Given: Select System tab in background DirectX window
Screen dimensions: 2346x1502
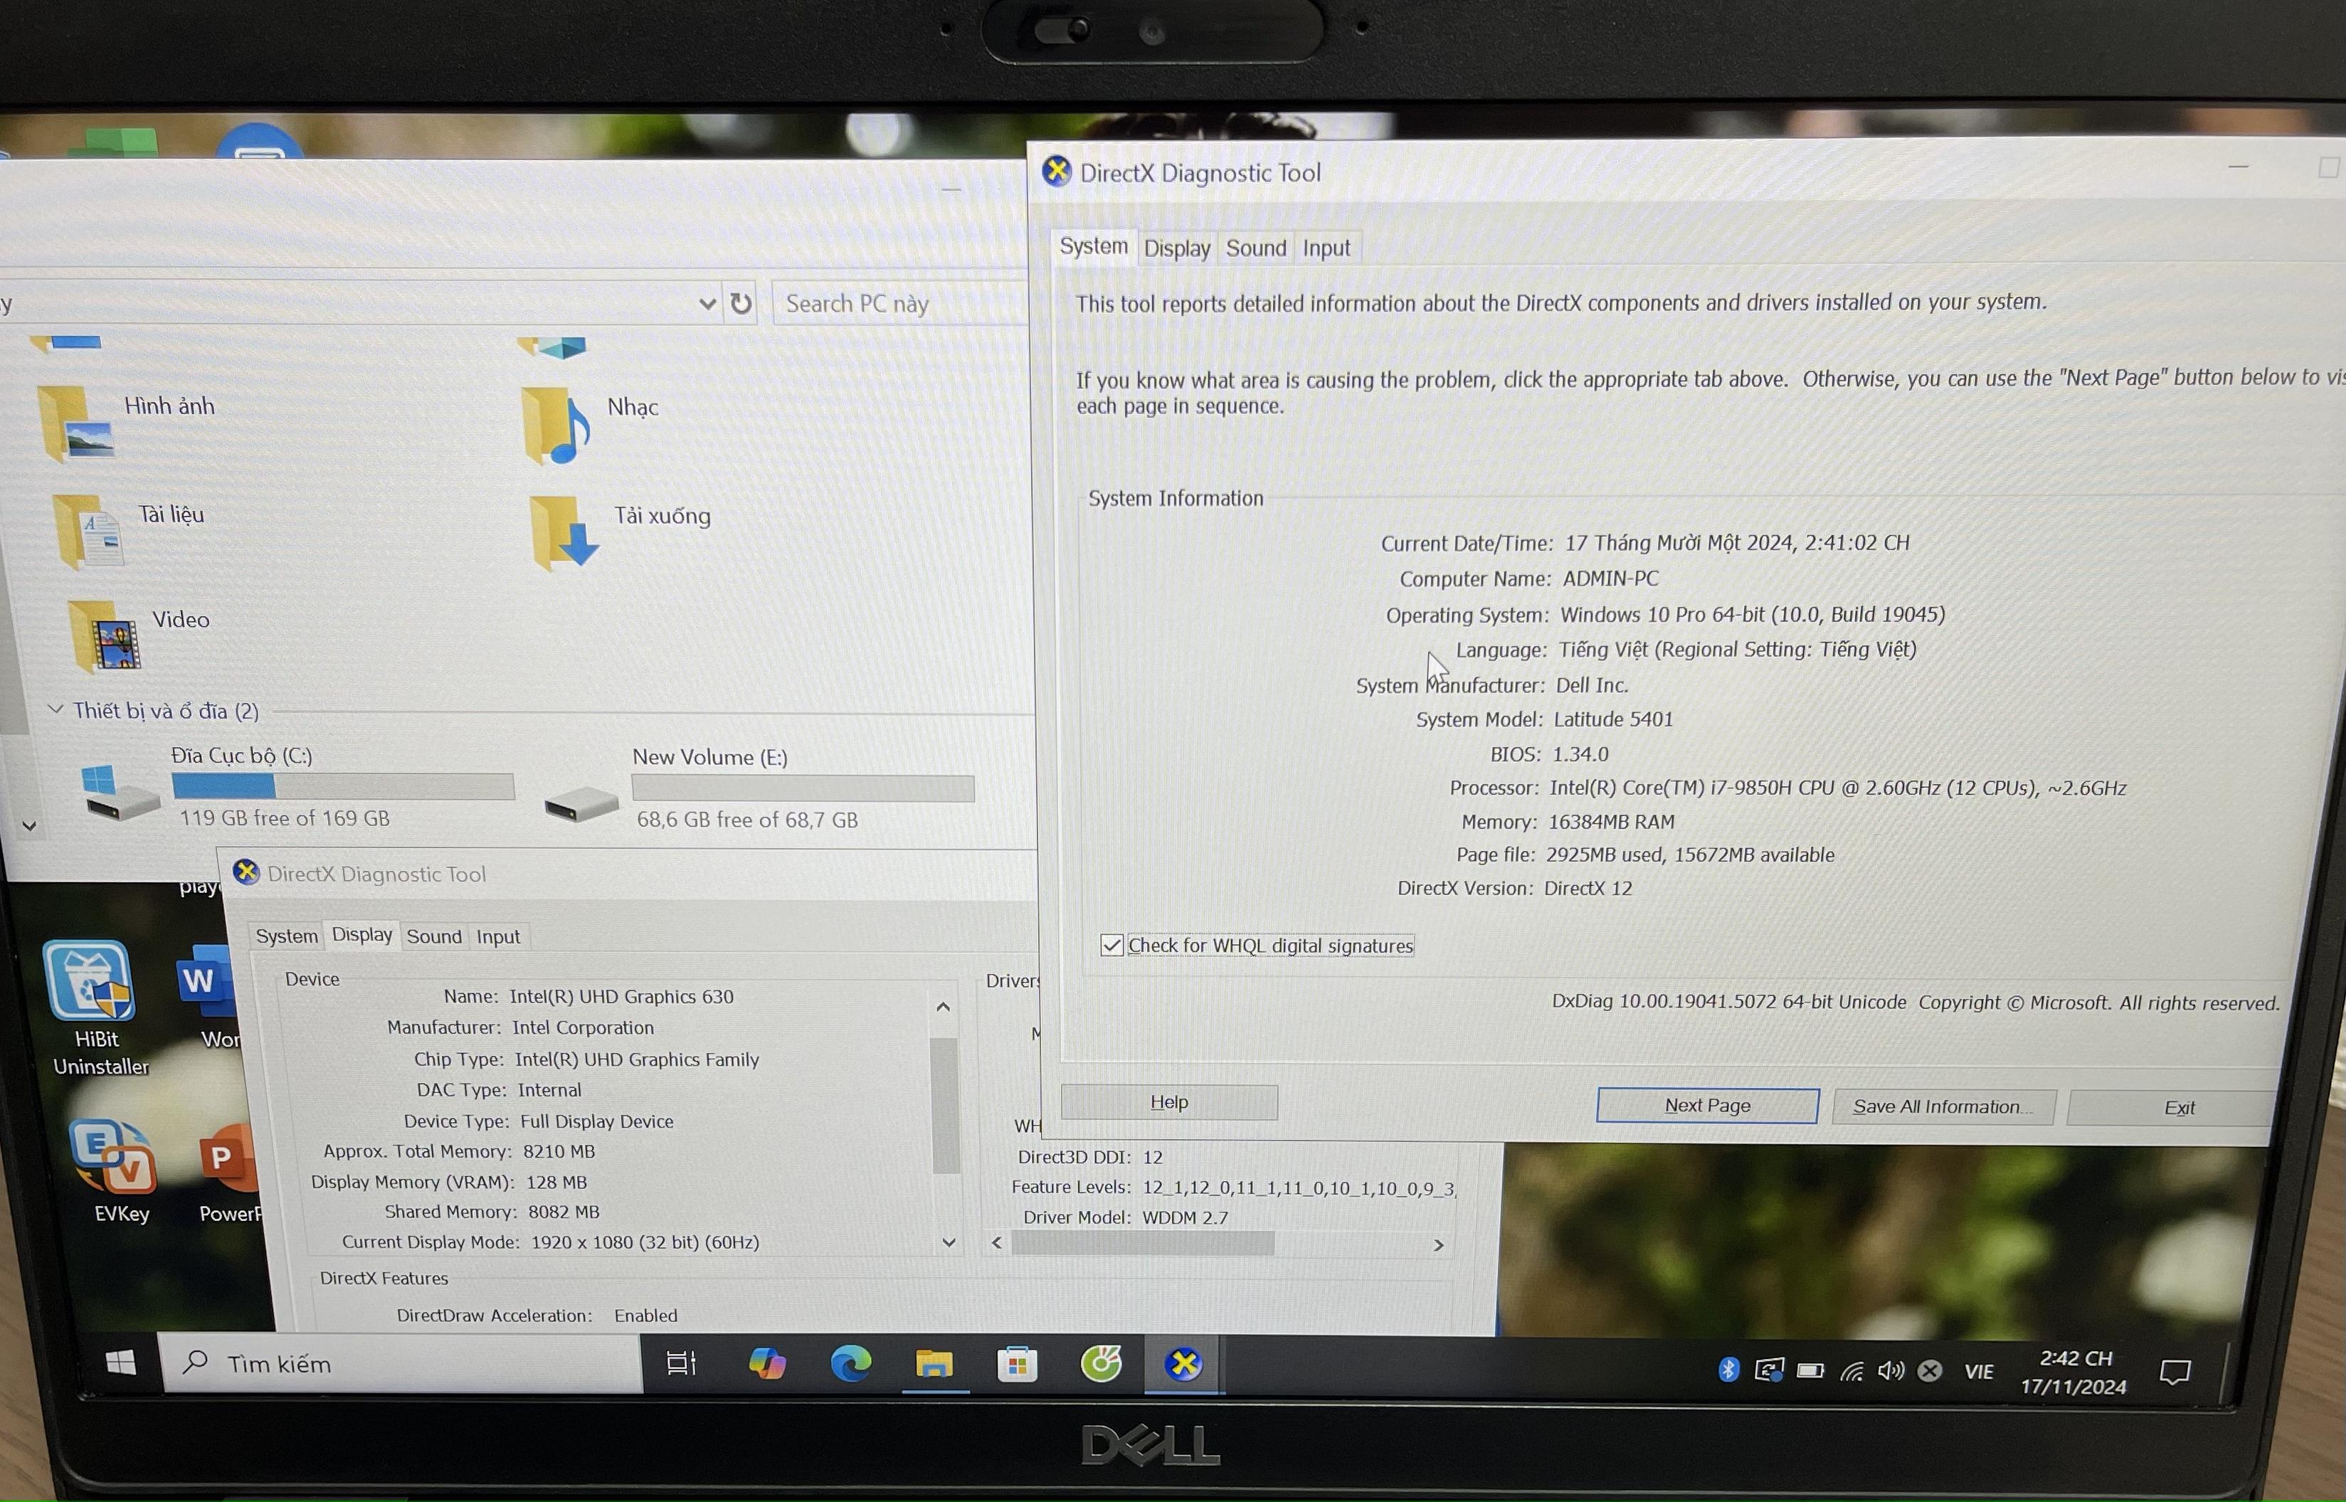Looking at the screenshot, I should click(x=287, y=936).
